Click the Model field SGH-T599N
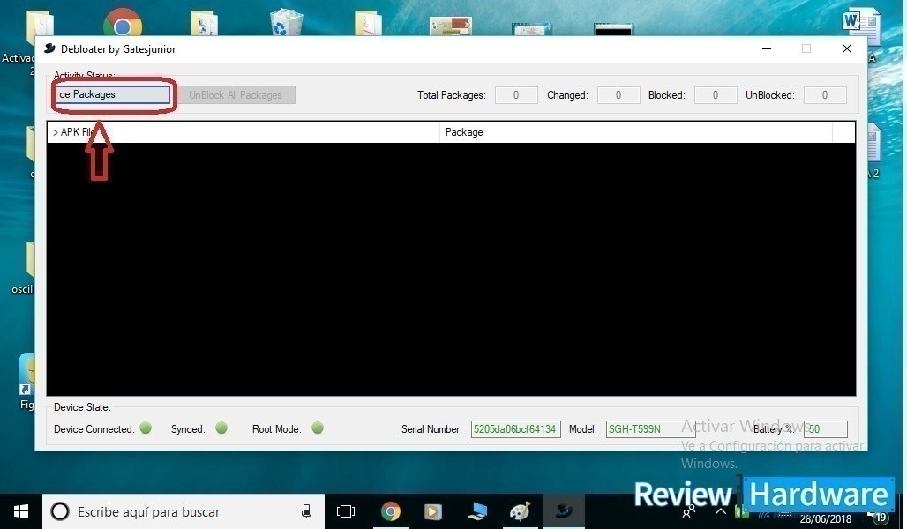907x529 pixels. click(650, 429)
